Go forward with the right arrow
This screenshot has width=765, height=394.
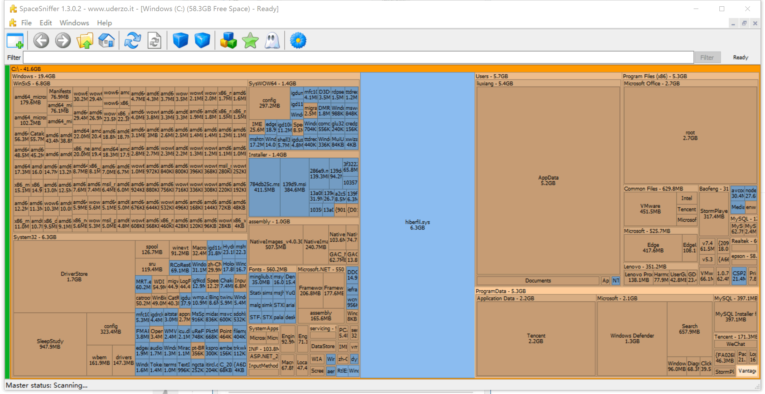coord(63,41)
